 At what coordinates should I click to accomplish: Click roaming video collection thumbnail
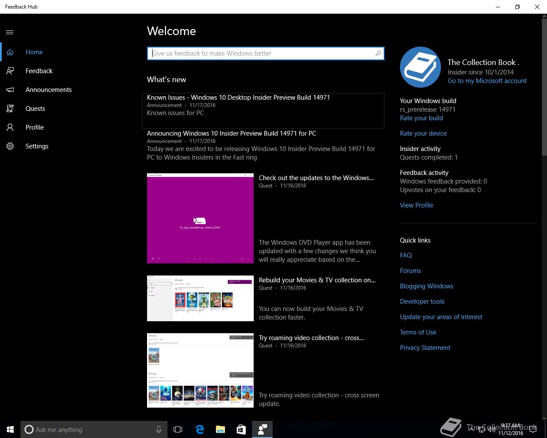(x=200, y=370)
